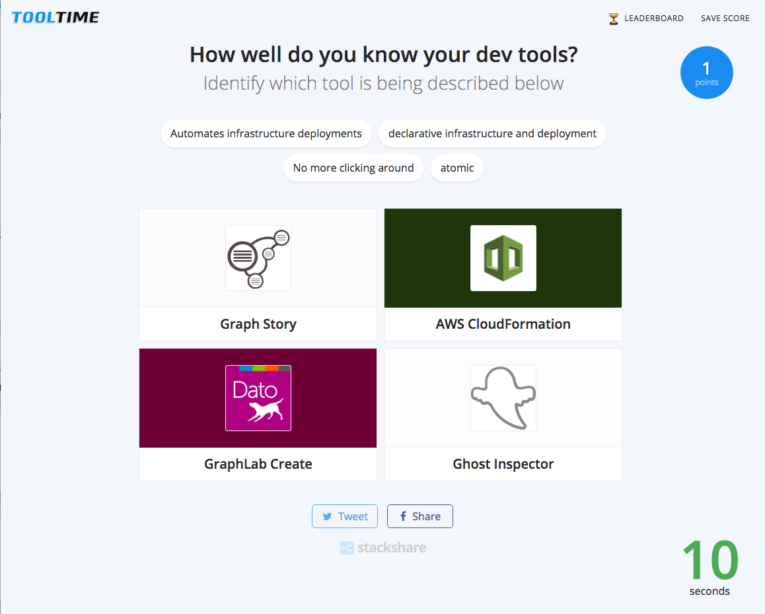765x614 pixels.
Task: Click the Leaderboard trophy icon
Action: [613, 18]
